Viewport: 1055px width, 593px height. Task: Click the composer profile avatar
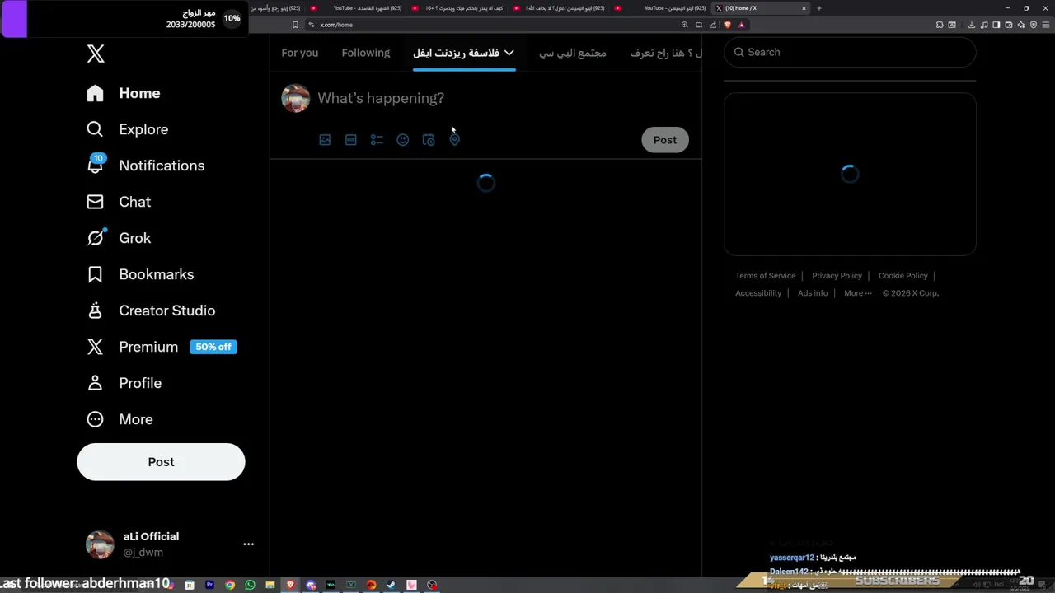point(296,98)
